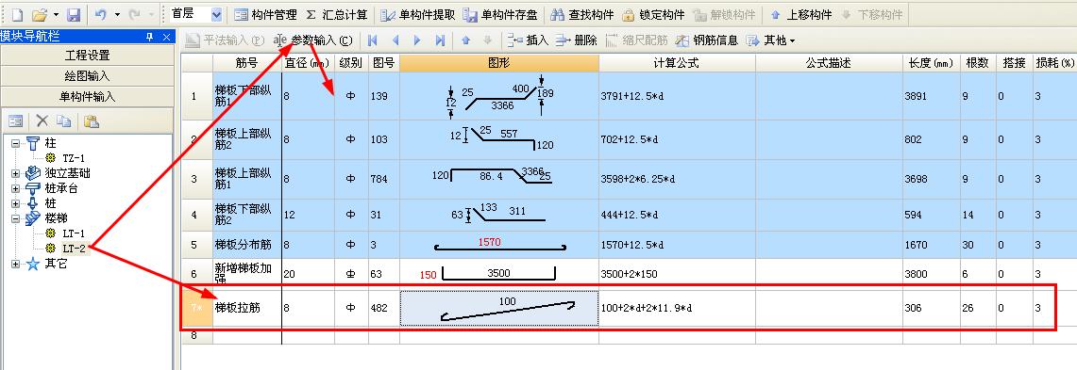
Task: Click the row 7 shape graphic cell
Action: tap(498, 309)
